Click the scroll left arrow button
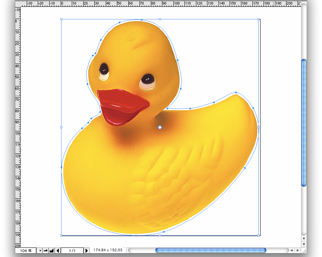 (292, 250)
